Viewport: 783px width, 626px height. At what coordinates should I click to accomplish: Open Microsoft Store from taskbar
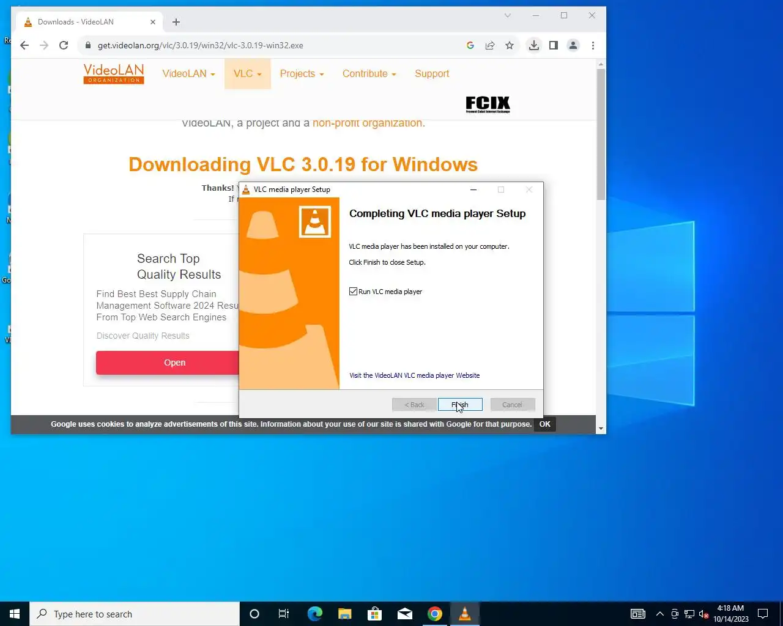[x=374, y=614]
